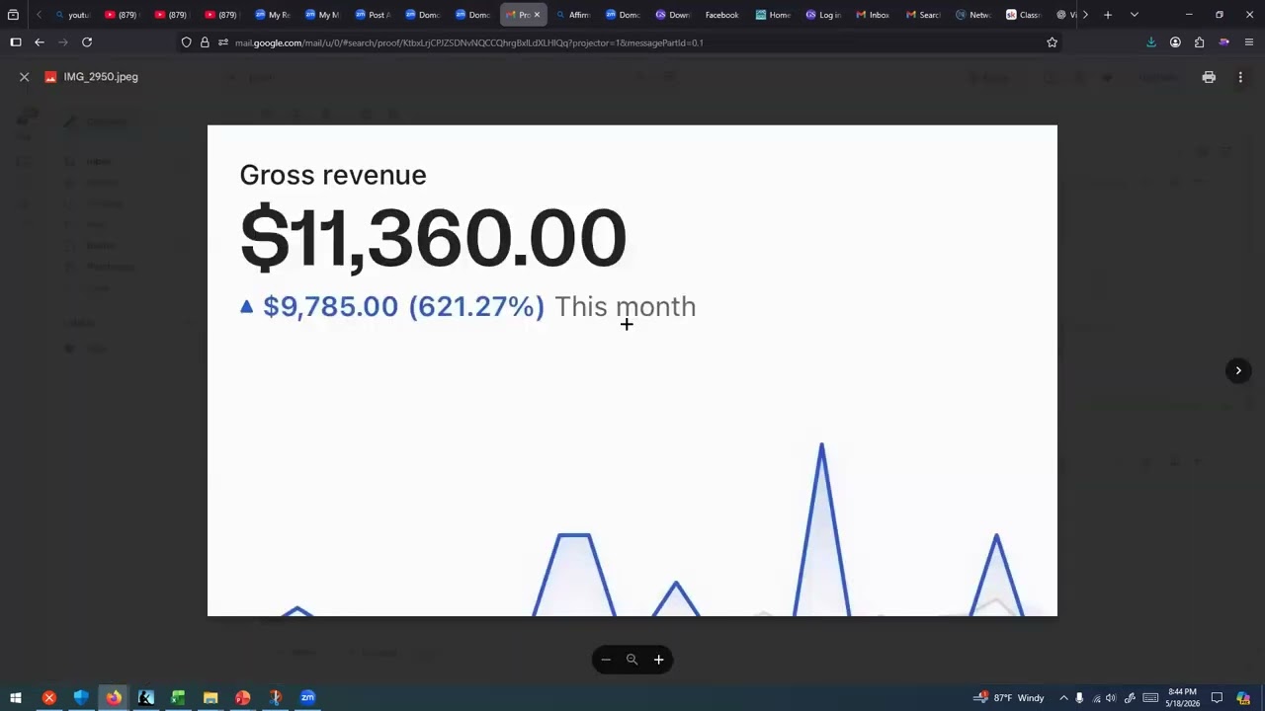Switch to the Inbox Gmail tab
Viewport: 1265px width, 711px height.
[873, 15]
